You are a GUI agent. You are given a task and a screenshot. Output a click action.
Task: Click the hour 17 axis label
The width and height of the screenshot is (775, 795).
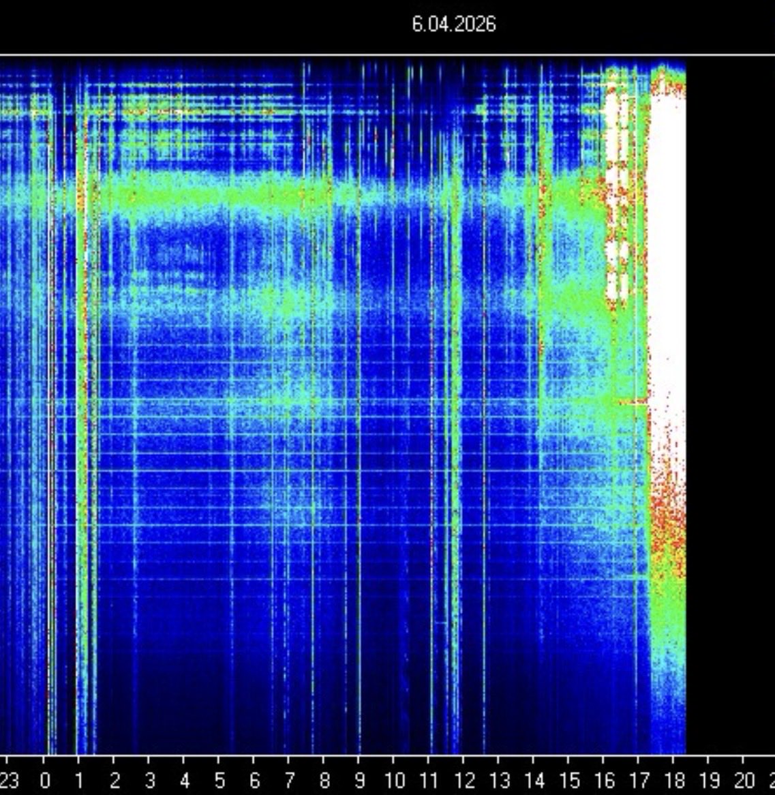point(639,780)
